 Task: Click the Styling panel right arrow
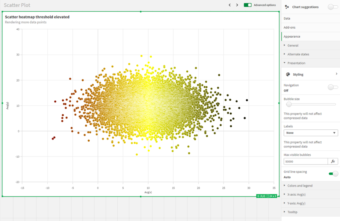337,74
